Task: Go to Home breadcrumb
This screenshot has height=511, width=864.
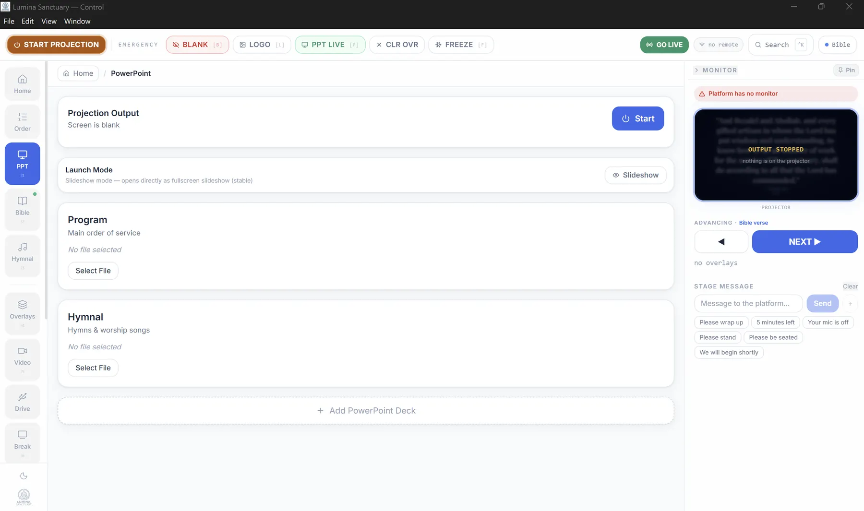Action: (x=78, y=73)
